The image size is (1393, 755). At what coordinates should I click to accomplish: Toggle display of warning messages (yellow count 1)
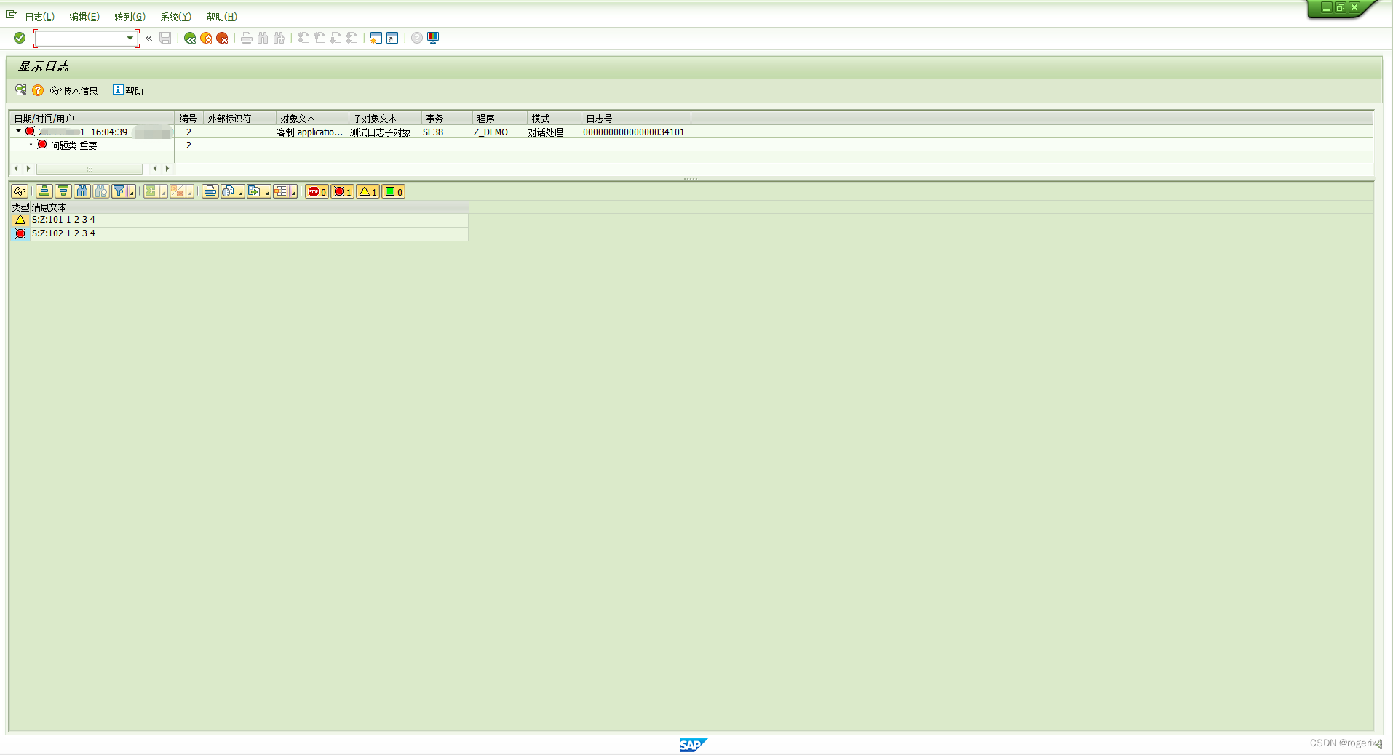point(367,191)
